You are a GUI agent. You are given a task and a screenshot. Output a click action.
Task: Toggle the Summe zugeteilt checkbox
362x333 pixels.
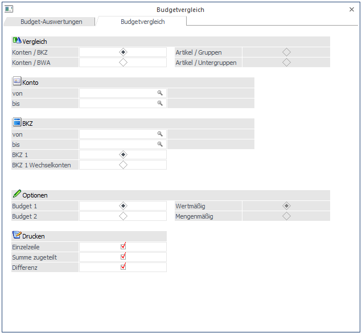tap(123, 257)
